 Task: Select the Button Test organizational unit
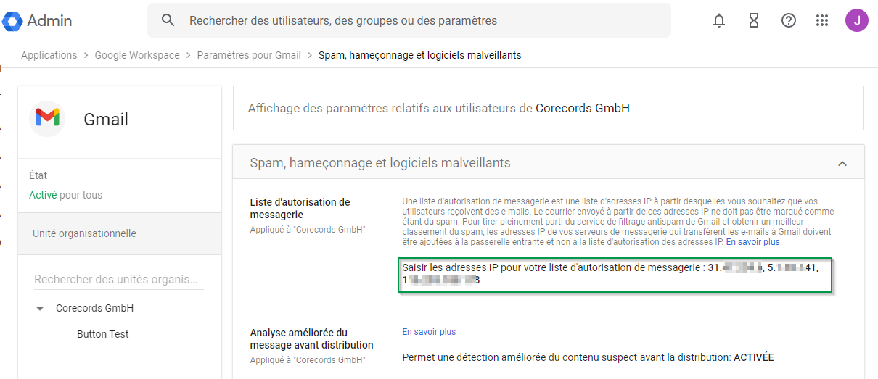pyautogui.click(x=102, y=334)
